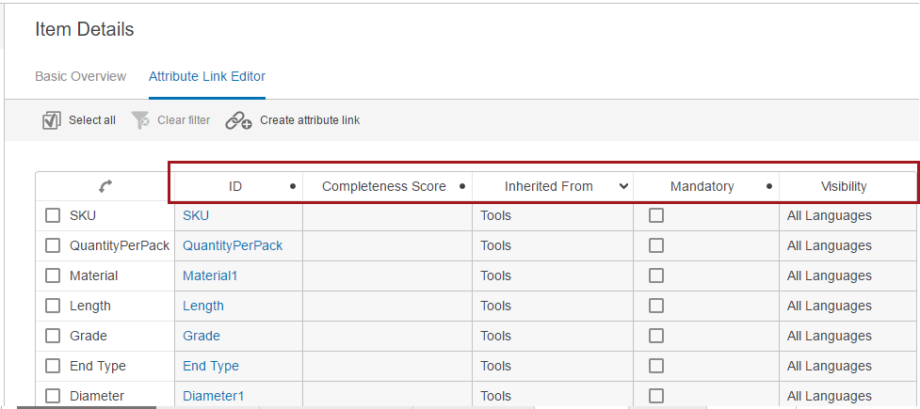Tick the SKU row selection checkbox

(53, 215)
